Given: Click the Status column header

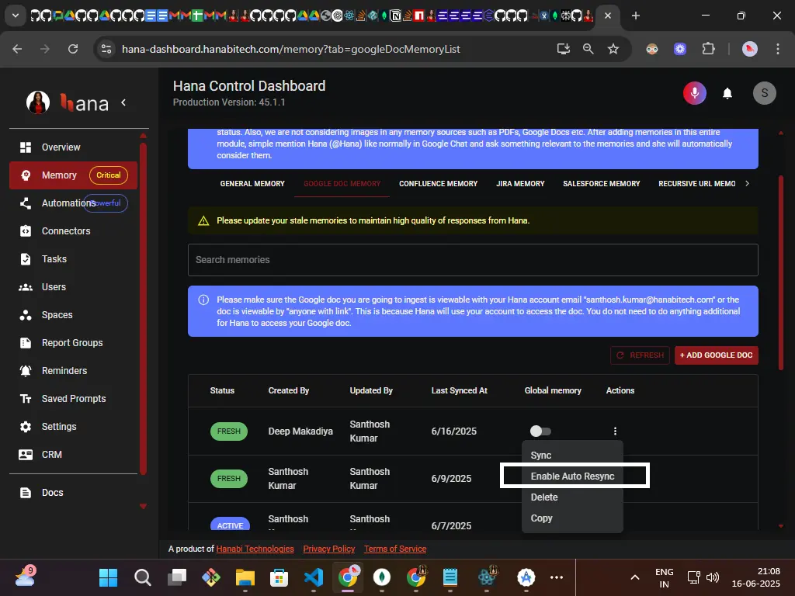Looking at the screenshot, I should click(222, 391).
